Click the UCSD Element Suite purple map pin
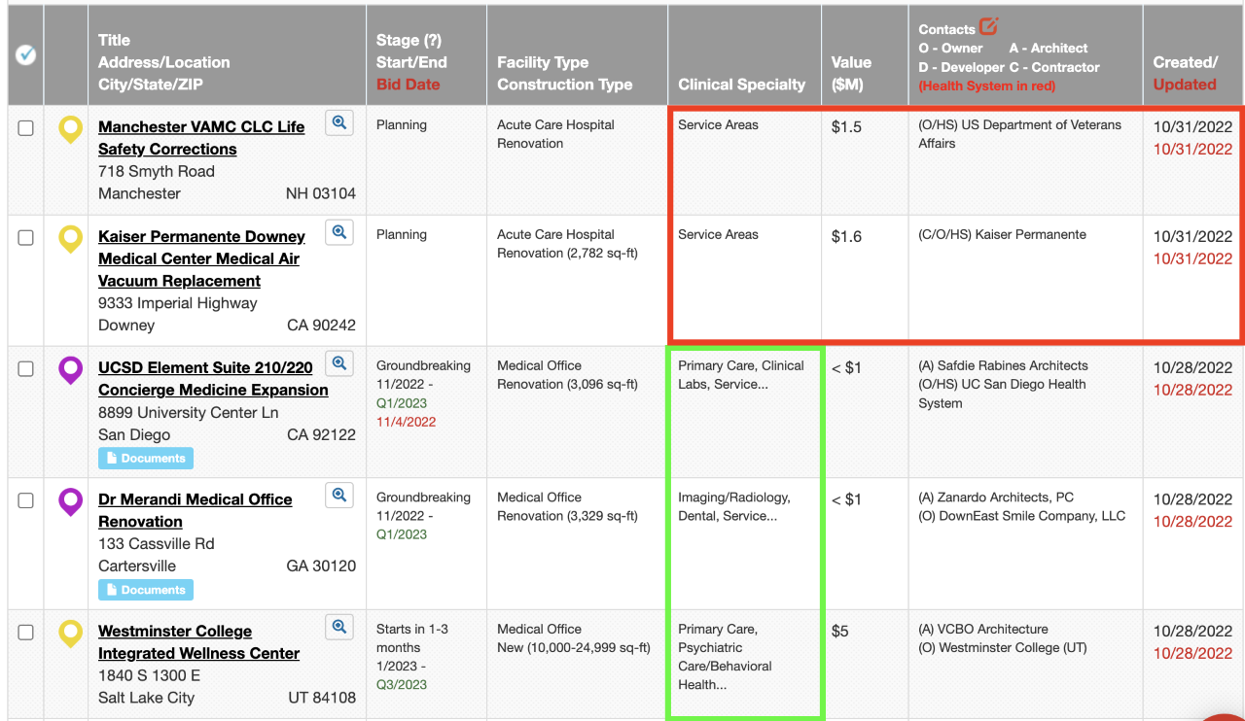Screen dimensions: 1245x721 point(71,370)
